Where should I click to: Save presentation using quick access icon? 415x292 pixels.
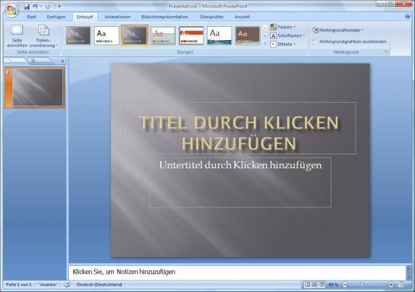tap(26, 6)
